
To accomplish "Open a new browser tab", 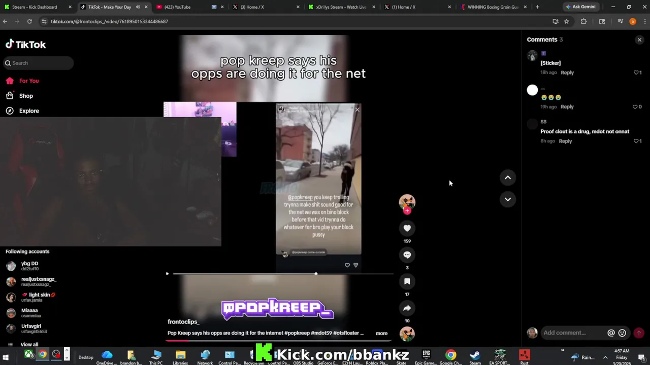I will point(537,7).
